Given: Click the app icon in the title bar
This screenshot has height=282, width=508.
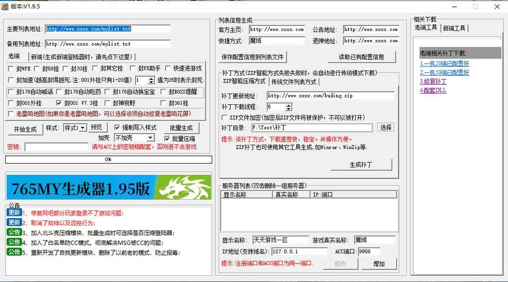Looking at the screenshot, I should tap(5, 7).
